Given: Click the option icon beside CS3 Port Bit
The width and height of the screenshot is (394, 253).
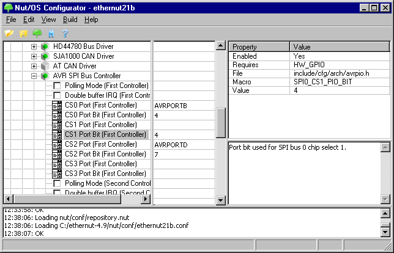Looking at the screenshot, I should [x=57, y=174].
